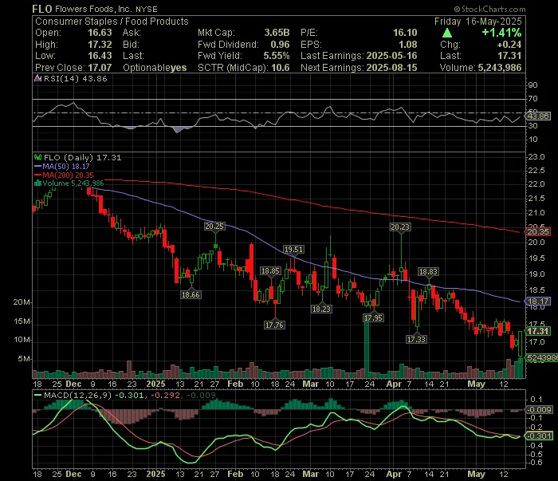
Task: Select the Low value 16.43
Action: (100, 56)
